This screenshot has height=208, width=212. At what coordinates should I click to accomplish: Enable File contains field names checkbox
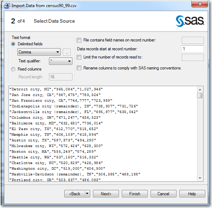point(79,40)
